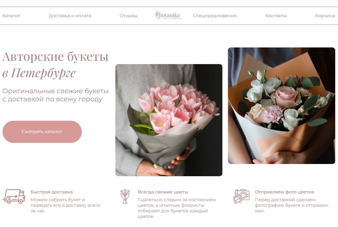Open the Каталог menu item
The image size is (338, 227).
[11, 16]
